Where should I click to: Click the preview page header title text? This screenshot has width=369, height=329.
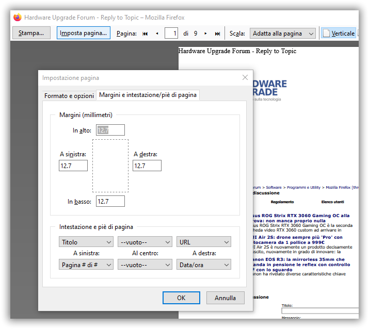[237, 51]
